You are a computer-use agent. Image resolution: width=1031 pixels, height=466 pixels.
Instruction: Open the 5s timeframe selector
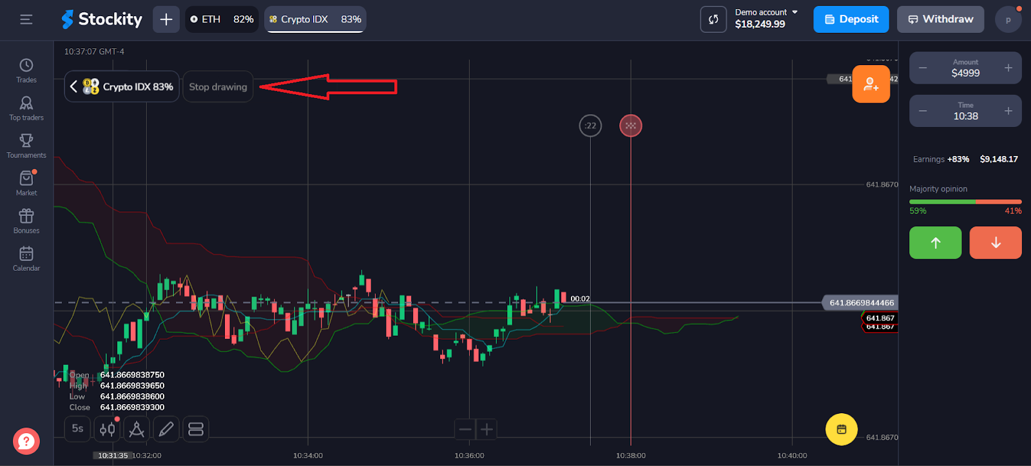77,429
